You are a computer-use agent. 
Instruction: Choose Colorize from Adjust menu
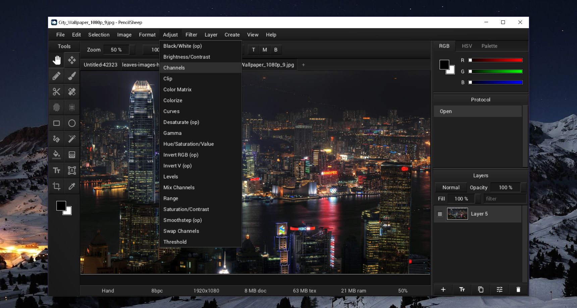point(201,101)
